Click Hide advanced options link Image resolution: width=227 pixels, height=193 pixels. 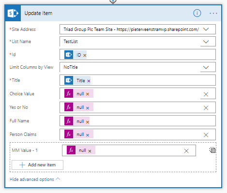32,179
